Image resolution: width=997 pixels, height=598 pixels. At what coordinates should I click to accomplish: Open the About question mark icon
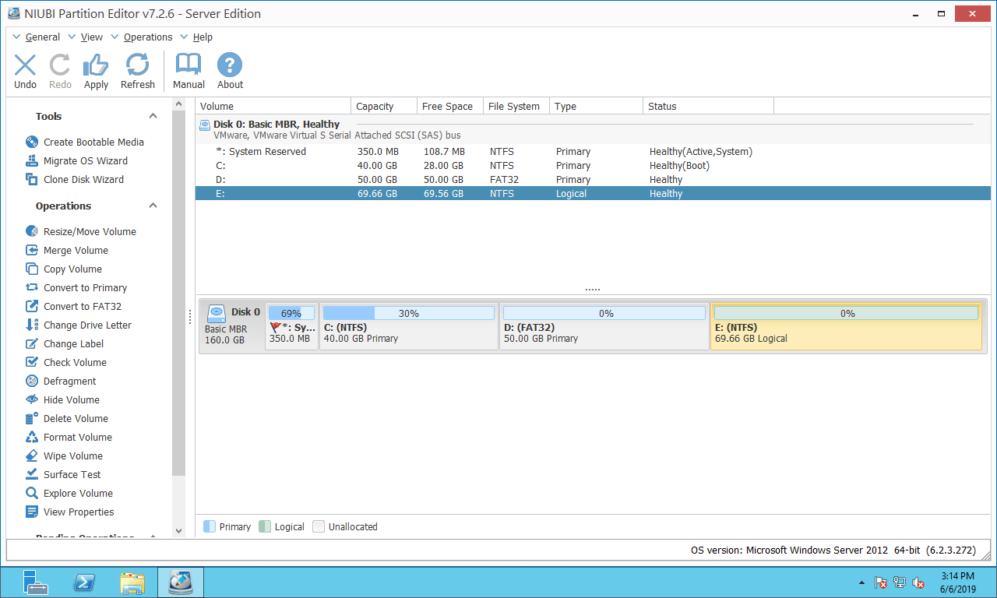[x=230, y=71]
